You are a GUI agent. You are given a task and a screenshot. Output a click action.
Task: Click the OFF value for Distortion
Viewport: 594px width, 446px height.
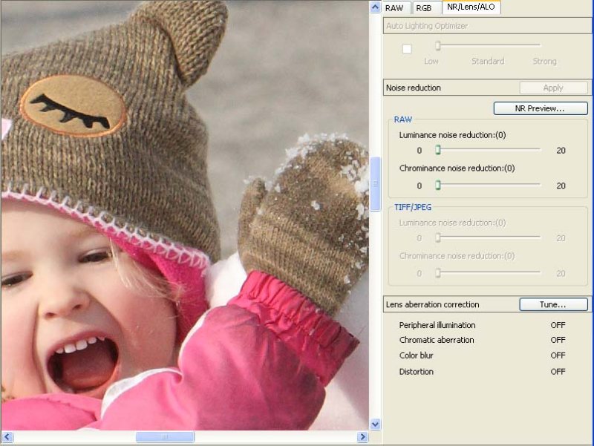click(558, 372)
